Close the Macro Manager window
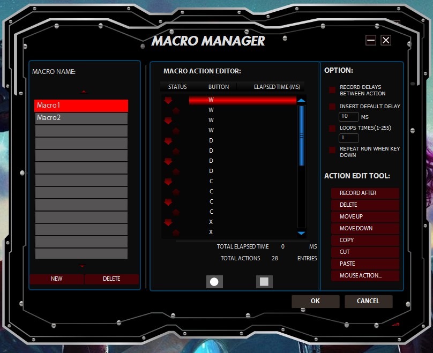The height and width of the screenshot is (353, 433). [386, 40]
